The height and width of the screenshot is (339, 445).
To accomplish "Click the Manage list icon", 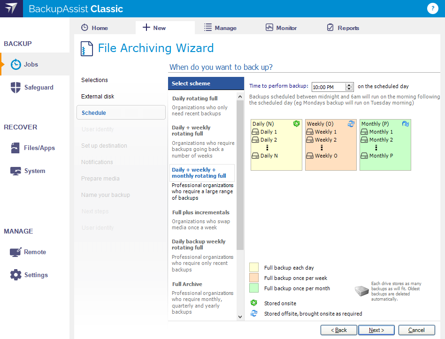I will (x=208, y=28).
